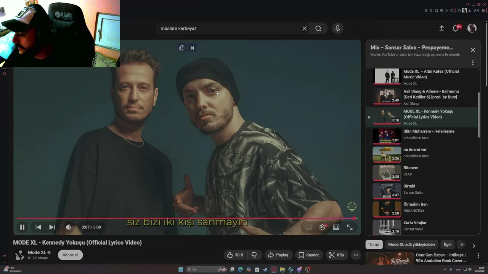The height and width of the screenshot is (274, 488).
Task: Switch to theater mode in the player
Action: click(x=336, y=227)
